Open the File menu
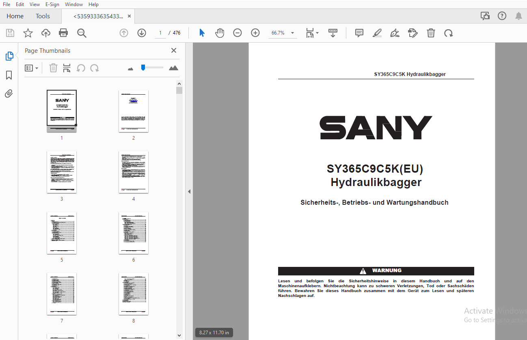This screenshot has width=527, height=340. click(6, 4)
